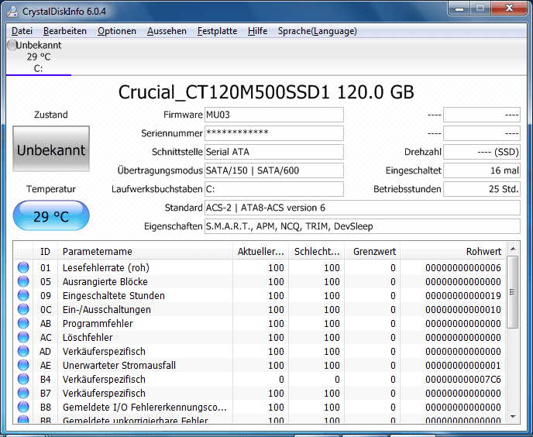Click status orb of Programmfehler row

[23, 323]
